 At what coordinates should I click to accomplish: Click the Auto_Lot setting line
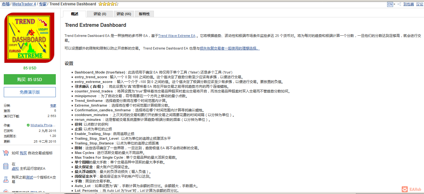point(136,186)
